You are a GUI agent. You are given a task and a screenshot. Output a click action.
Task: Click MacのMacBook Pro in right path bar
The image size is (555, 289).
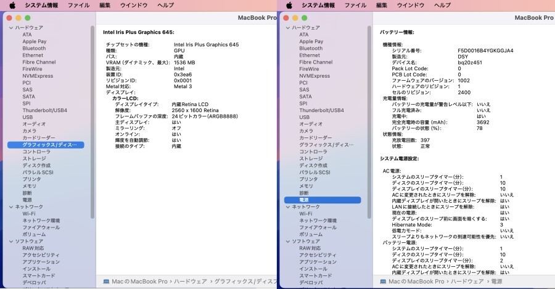click(x=416, y=282)
